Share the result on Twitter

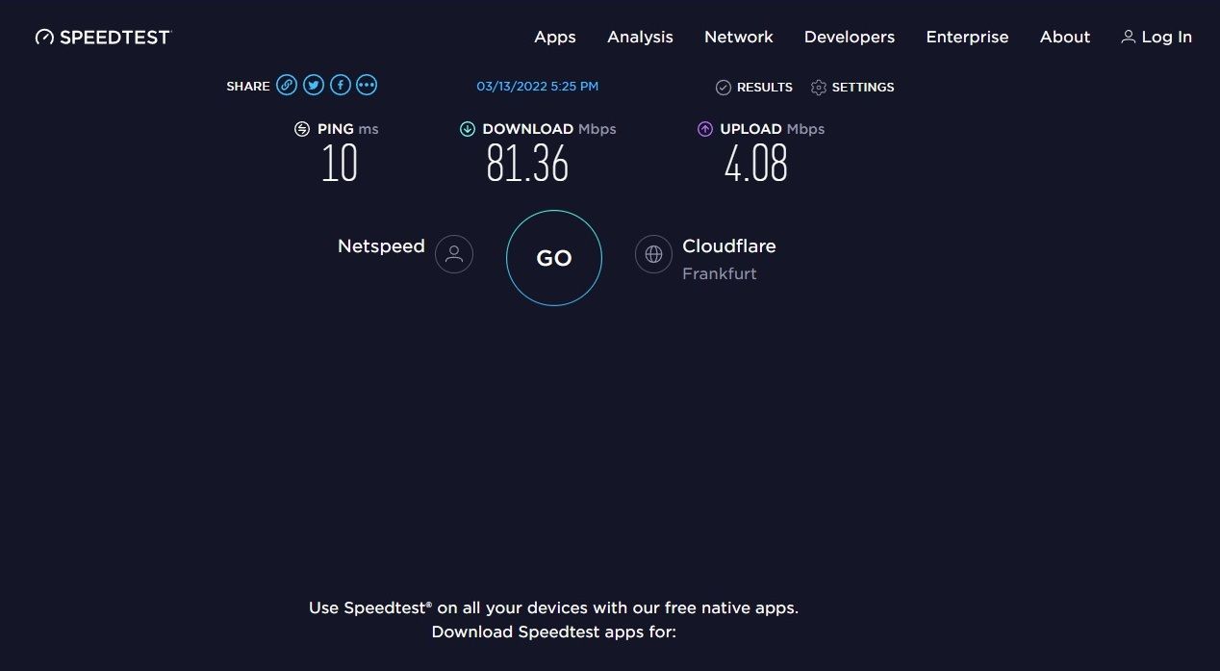pos(314,86)
